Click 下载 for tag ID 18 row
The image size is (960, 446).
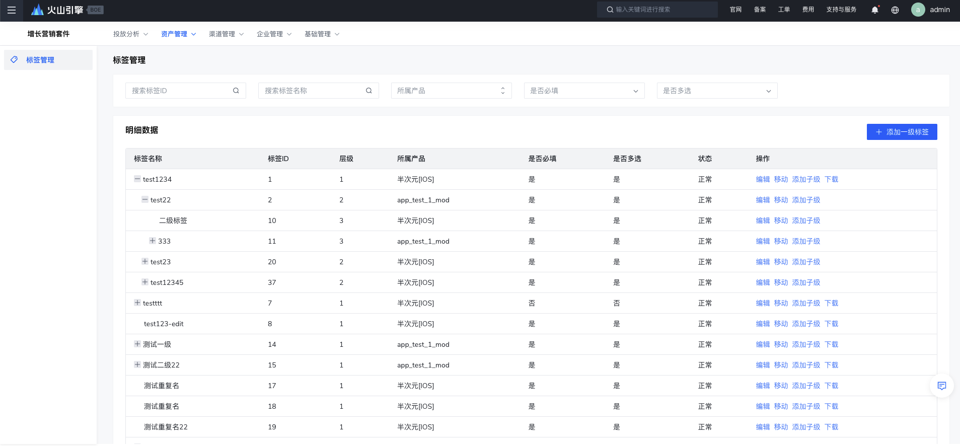pos(831,406)
